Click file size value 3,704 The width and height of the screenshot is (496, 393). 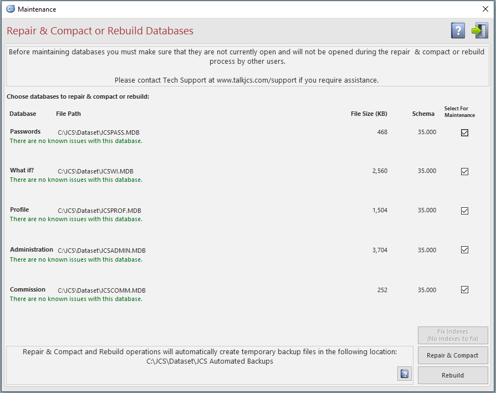click(380, 250)
